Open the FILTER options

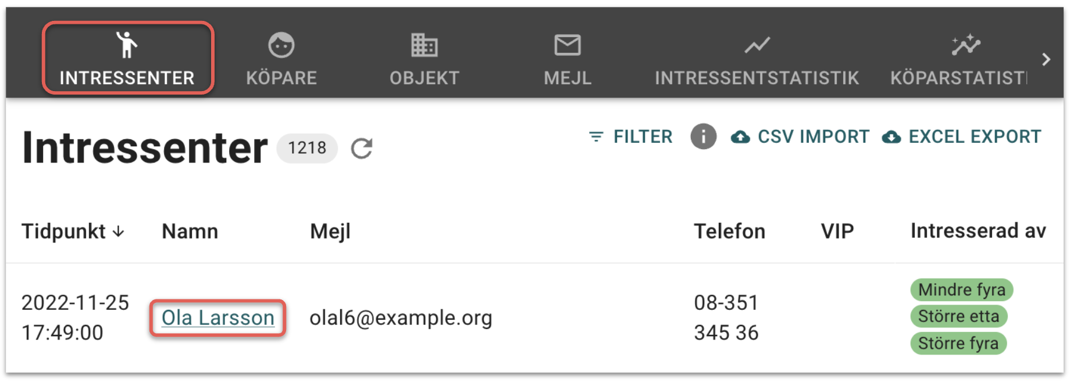[631, 137]
